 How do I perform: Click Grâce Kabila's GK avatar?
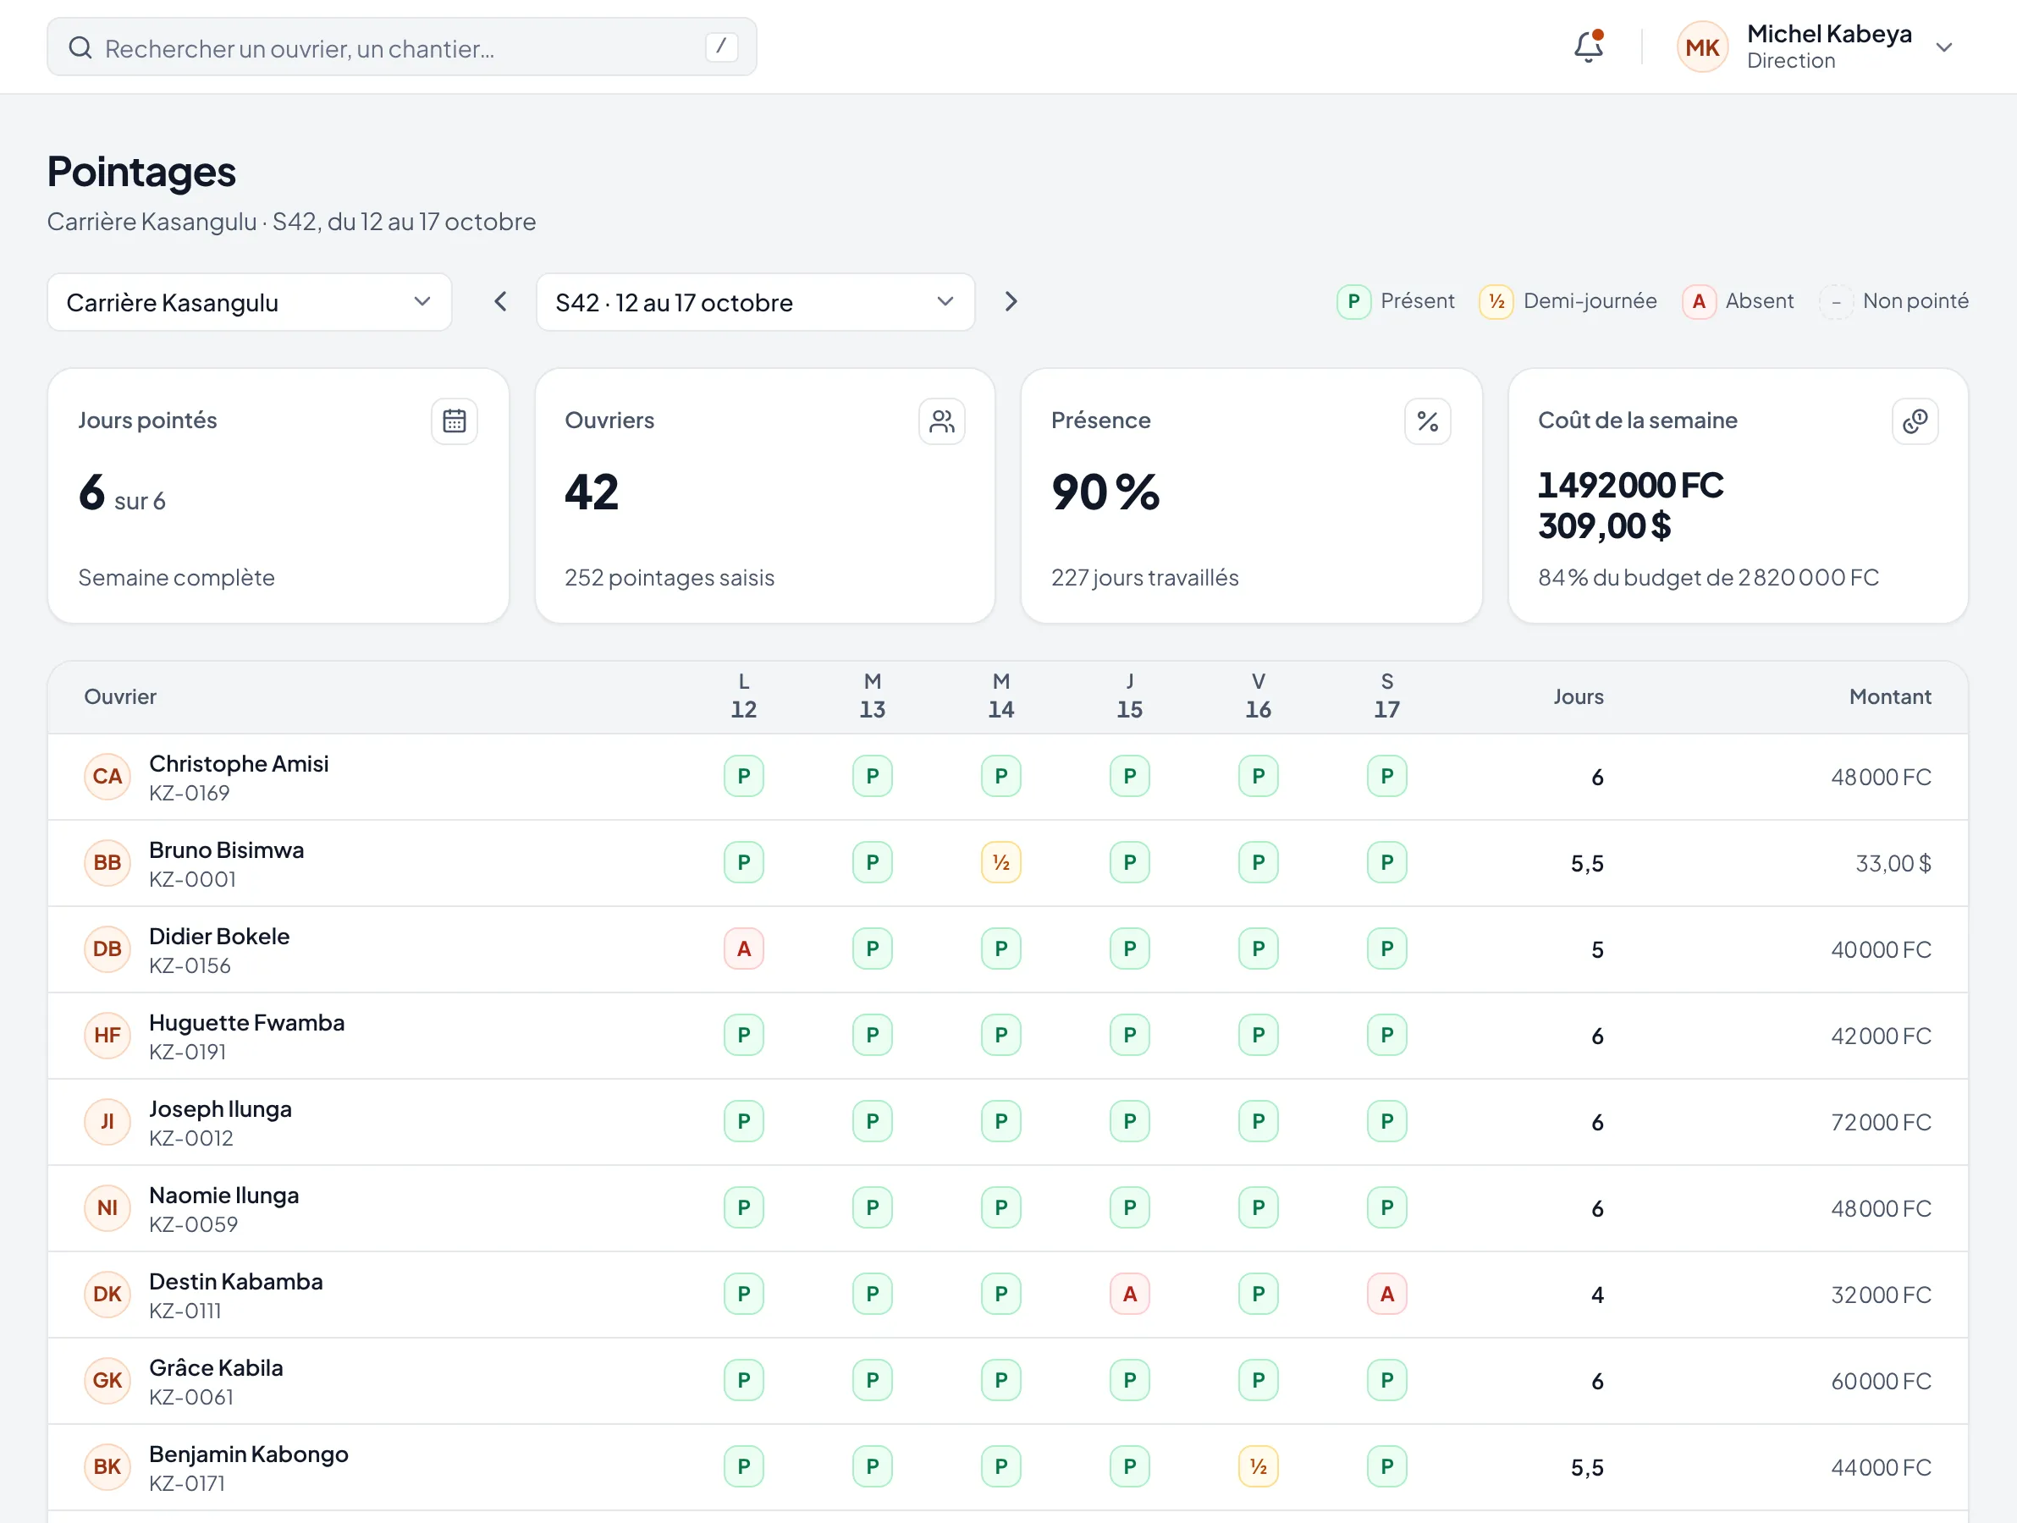[x=107, y=1380]
